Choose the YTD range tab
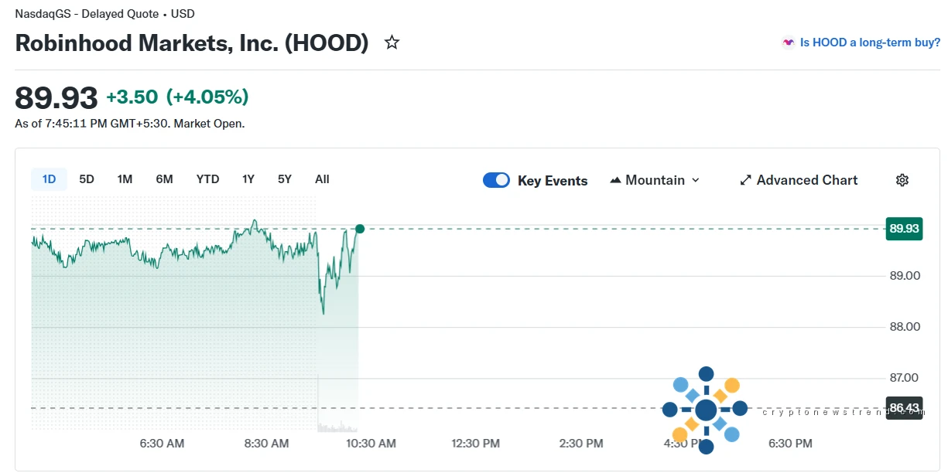The width and height of the screenshot is (948, 473). pos(207,179)
